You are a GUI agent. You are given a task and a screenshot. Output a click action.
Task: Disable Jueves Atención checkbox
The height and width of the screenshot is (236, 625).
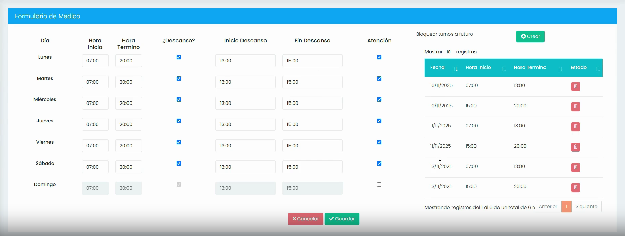379,121
